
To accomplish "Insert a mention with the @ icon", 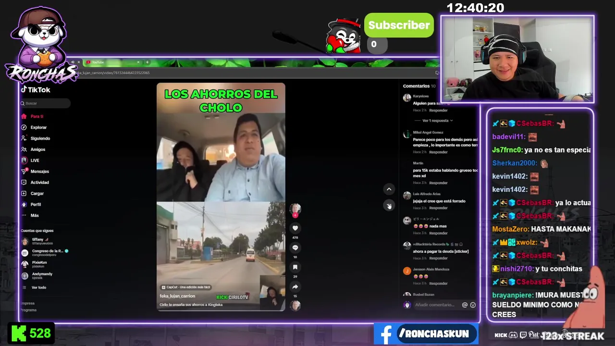I will coord(465,305).
